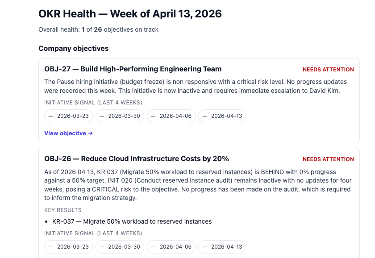Collapse the Company objectives section

(73, 48)
